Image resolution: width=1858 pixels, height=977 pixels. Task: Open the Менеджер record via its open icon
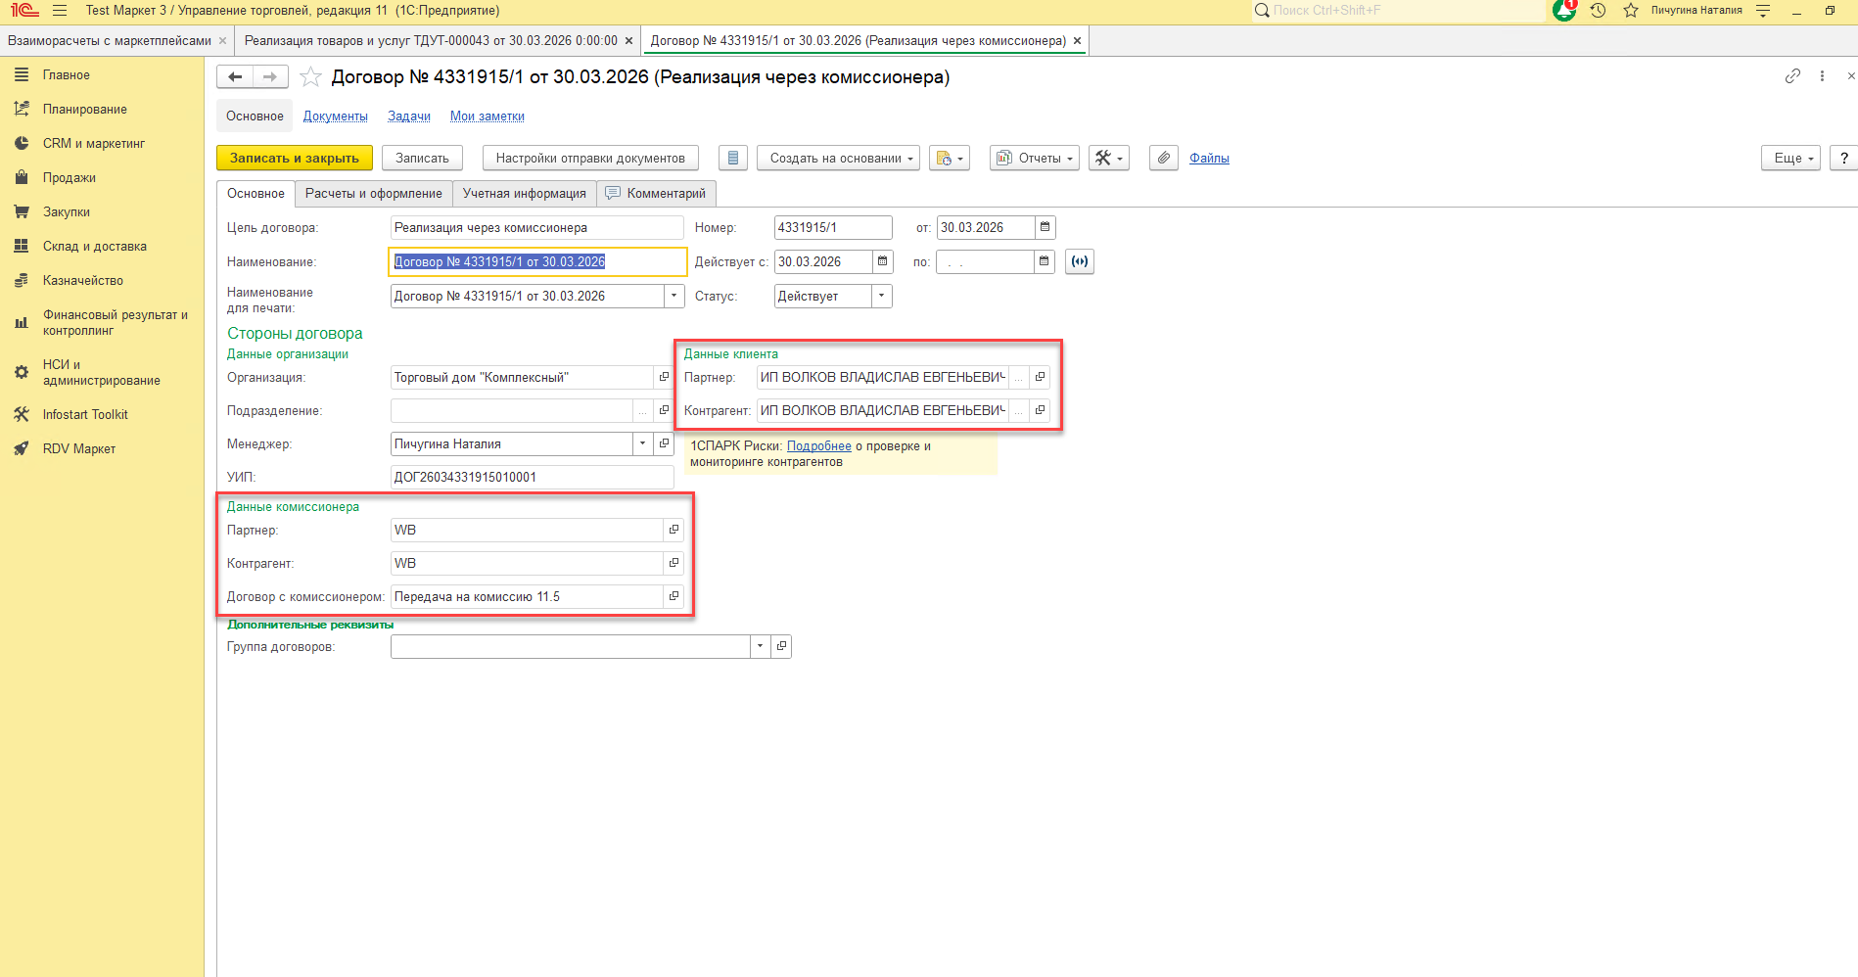coord(664,444)
